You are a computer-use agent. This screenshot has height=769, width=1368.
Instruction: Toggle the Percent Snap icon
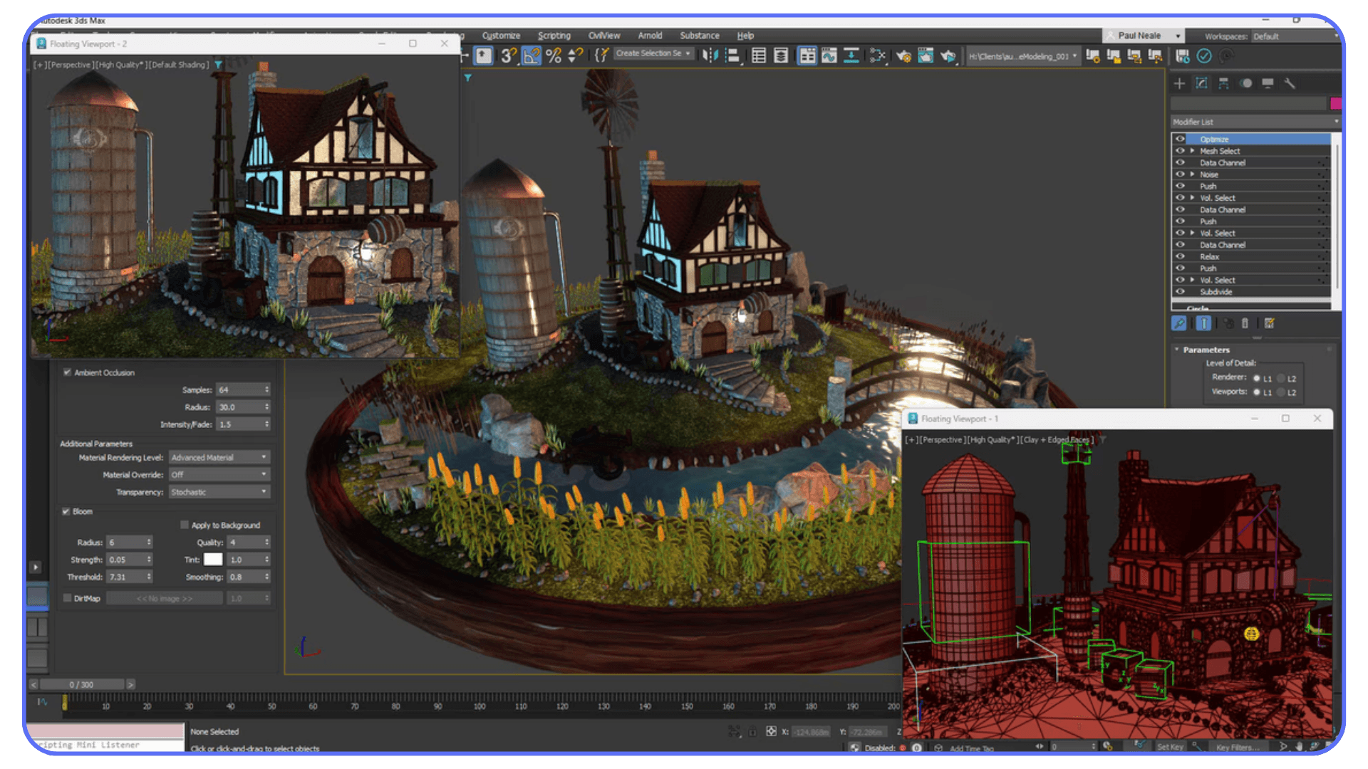[554, 56]
